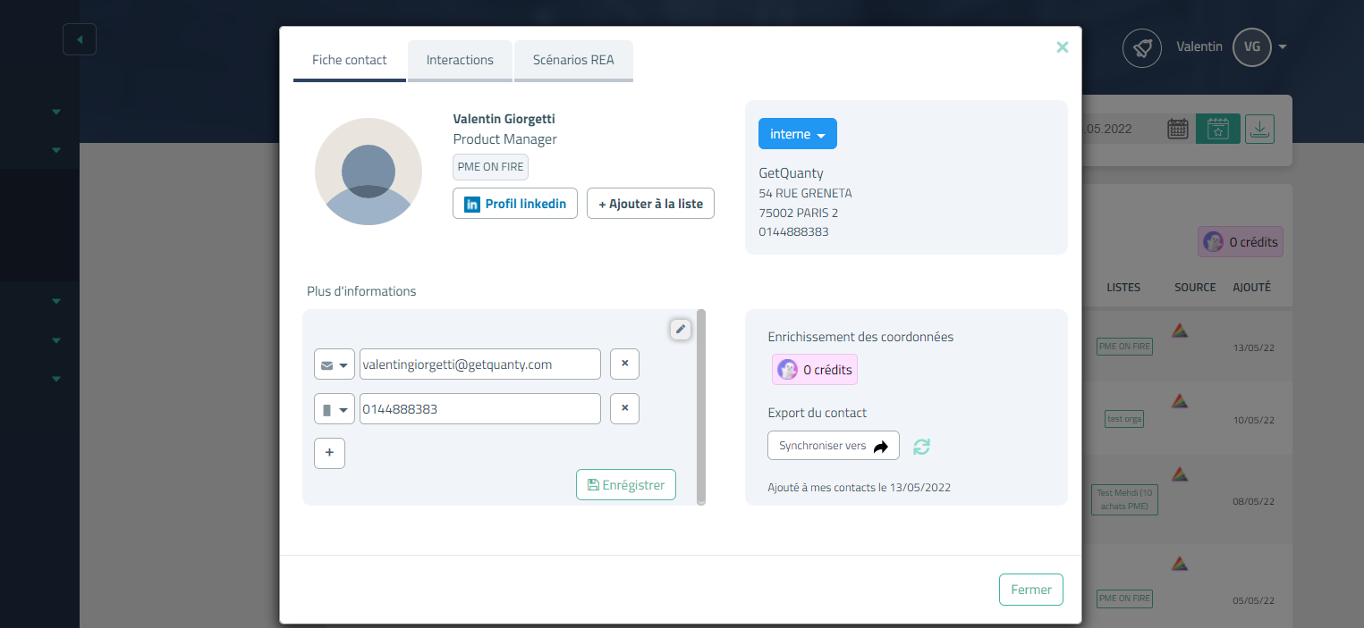This screenshot has height=628, width=1364.
Task: Open the phone type dropdown
Action: tap(335, 409)
